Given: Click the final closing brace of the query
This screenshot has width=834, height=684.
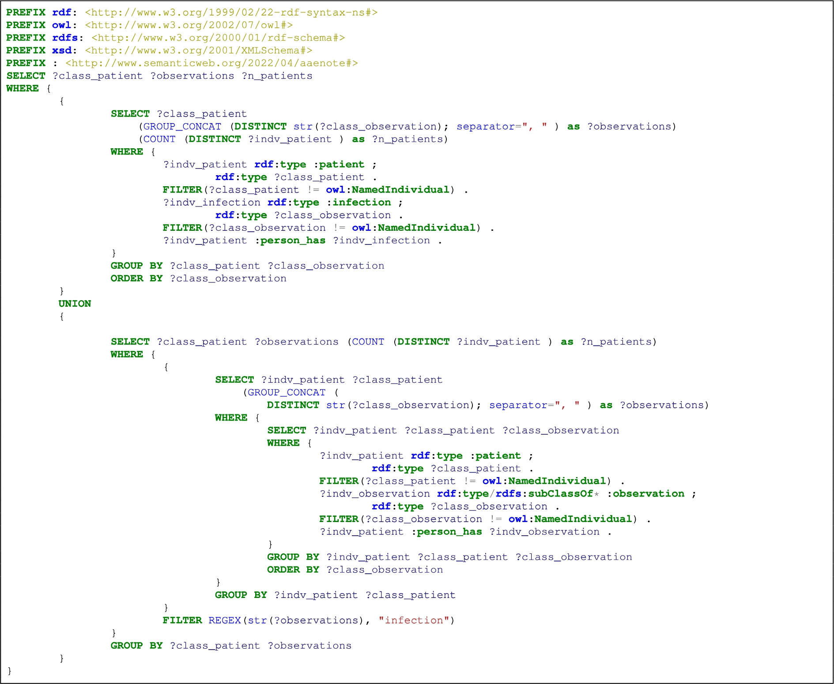Looking at the screenshot, I should click(10, 671).
